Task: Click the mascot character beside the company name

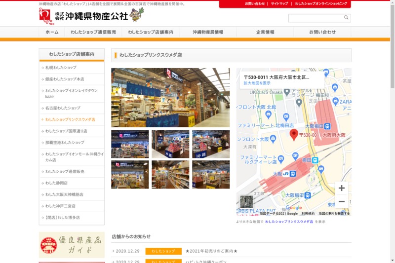Action: coord(136,15)
